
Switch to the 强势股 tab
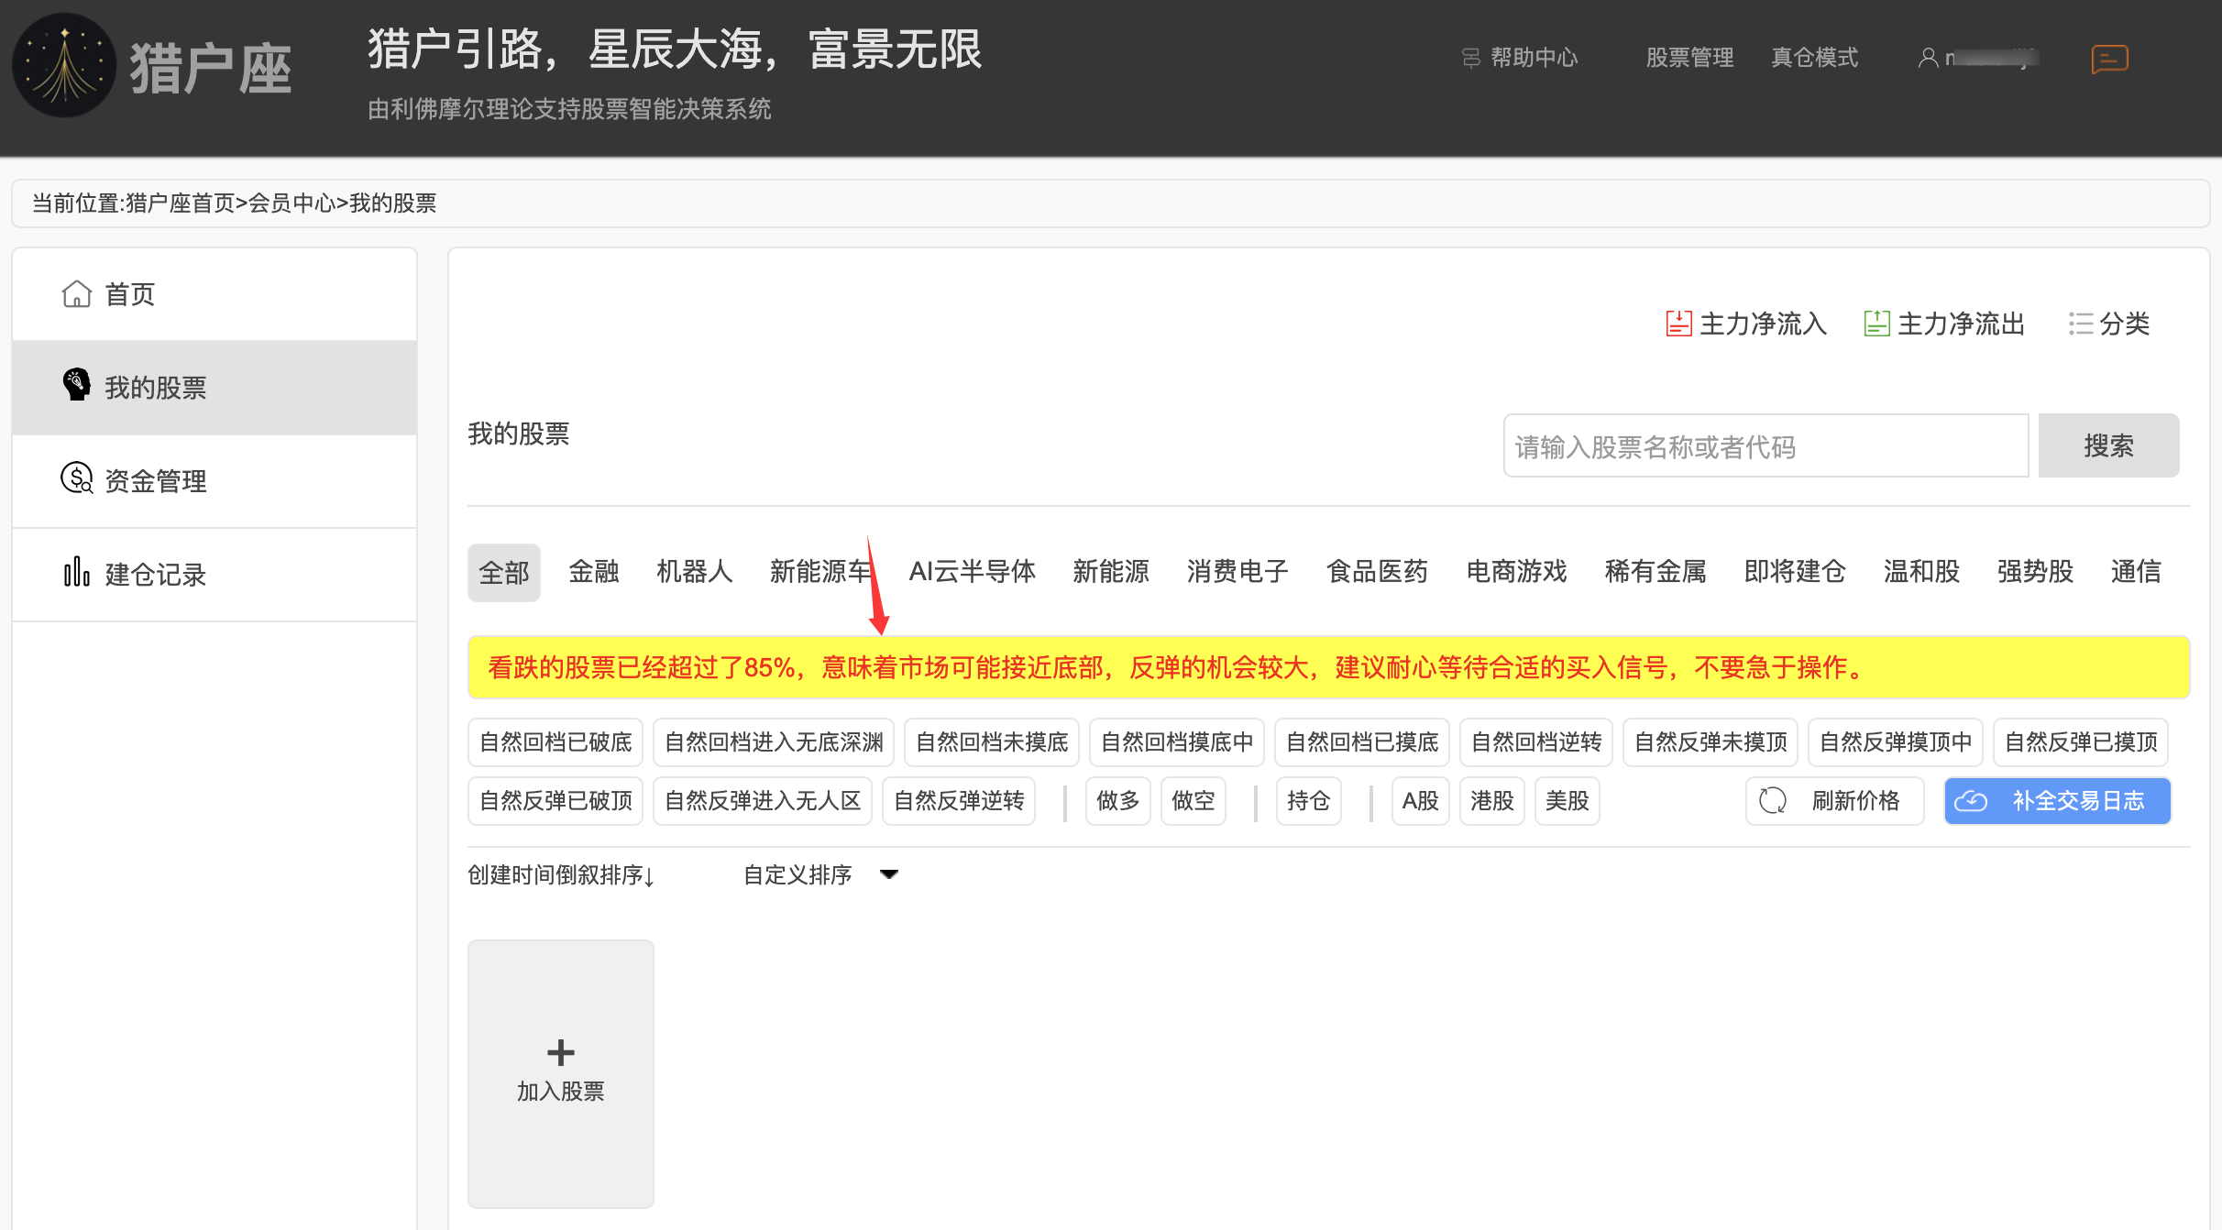[2035, 572]
